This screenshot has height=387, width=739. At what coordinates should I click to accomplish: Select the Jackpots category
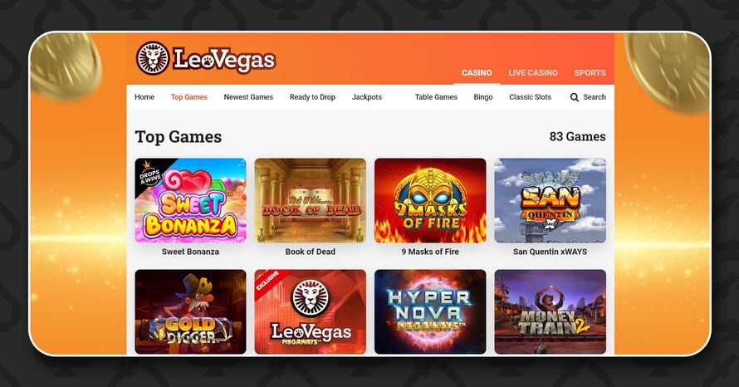pyautogui.click(x=367, y=97)
